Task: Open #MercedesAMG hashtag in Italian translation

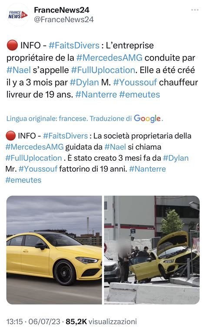Action: pos(34,147)
